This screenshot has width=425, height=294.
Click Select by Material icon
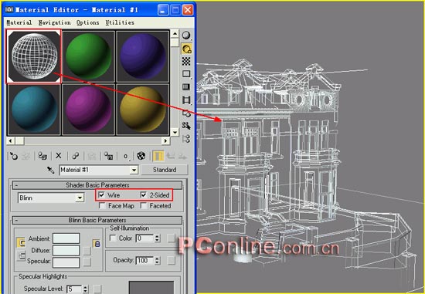click(186, 126)
